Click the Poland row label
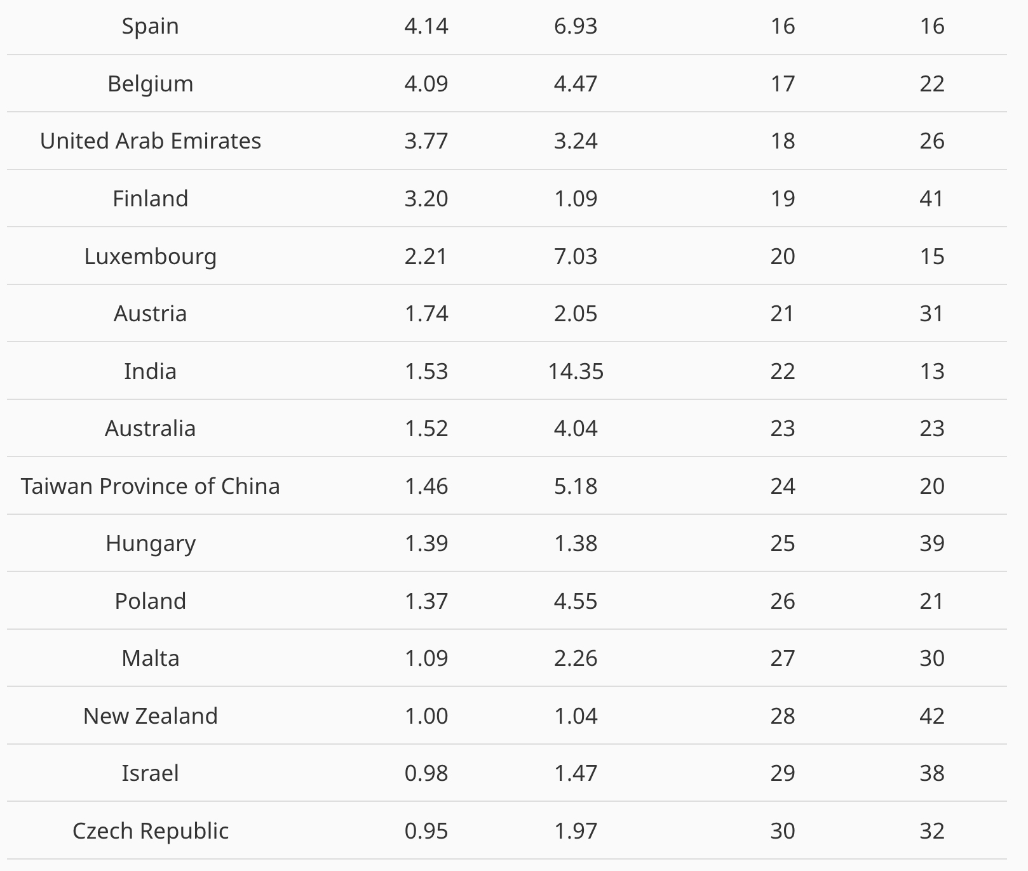Image resolution: width=1028 pixels, height=871 pixels. [x=151, y=601]
